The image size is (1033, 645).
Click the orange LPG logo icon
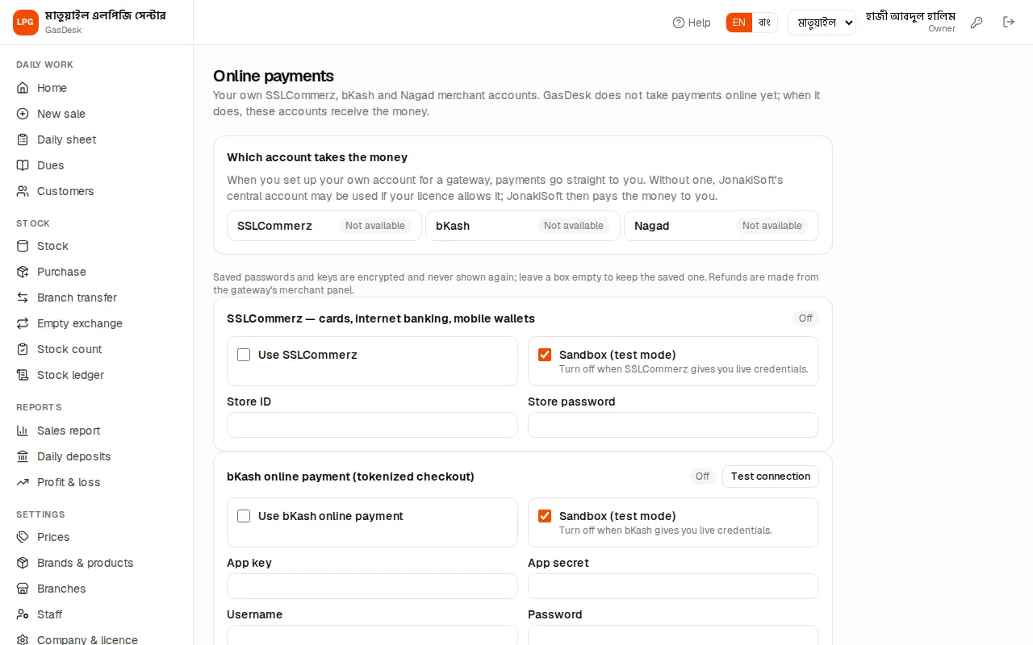click(x=26, y=23)
